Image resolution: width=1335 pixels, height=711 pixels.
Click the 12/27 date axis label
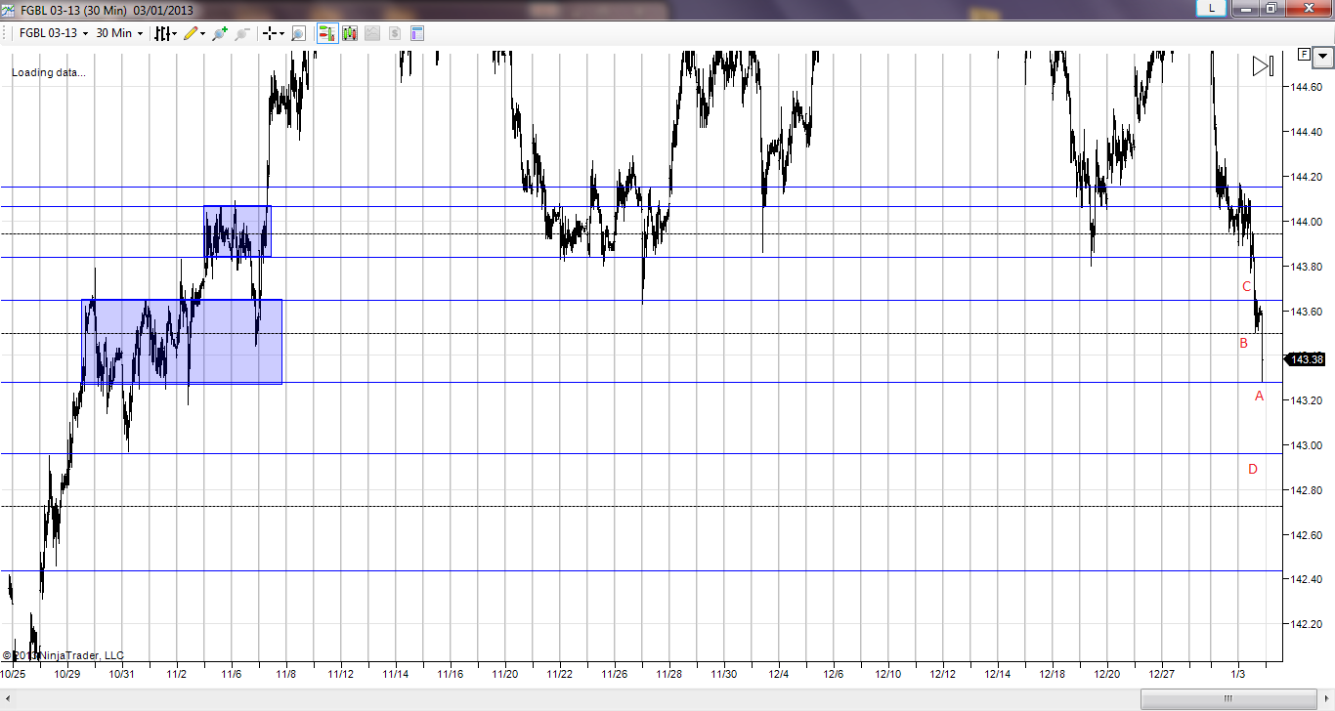(1162, 674)
